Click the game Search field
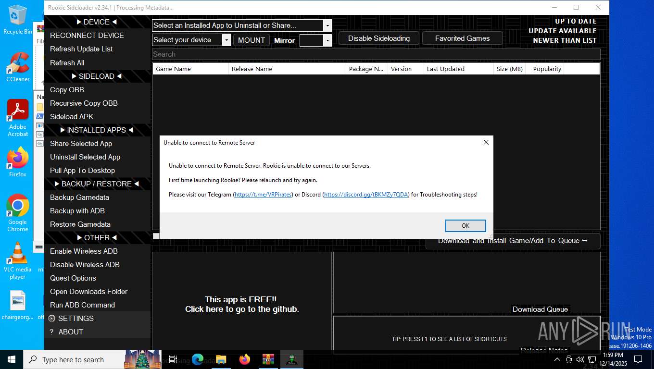The height and width of the screenshot is (369, 654). [x=376, y=54]
